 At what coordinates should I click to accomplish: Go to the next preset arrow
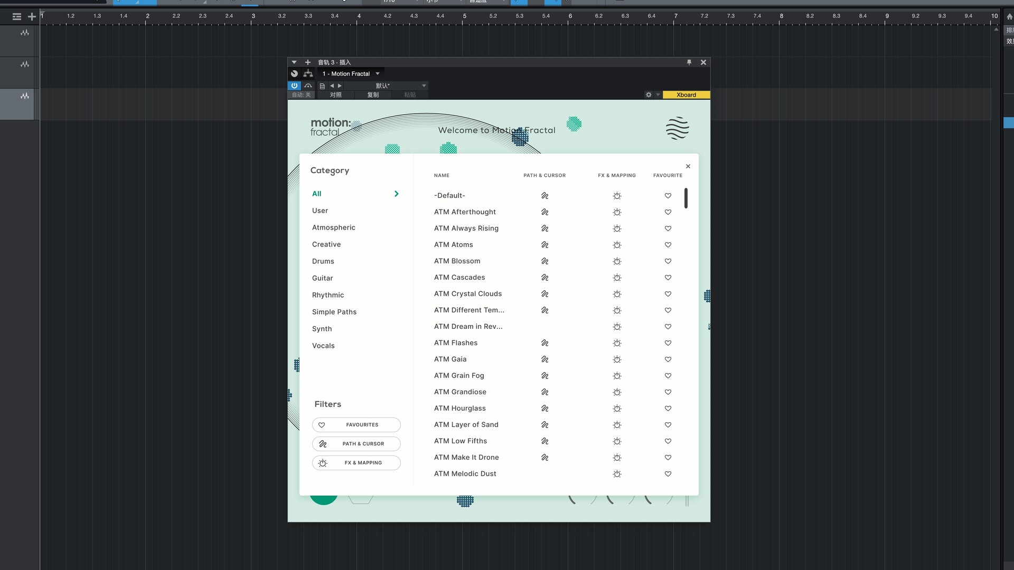pos(340,85)
